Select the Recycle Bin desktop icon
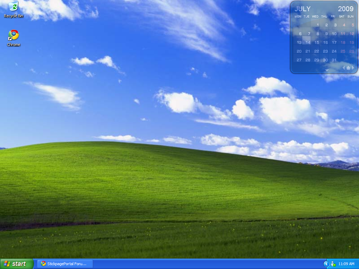The width and height of the screenshot is (359, 269). pos(14,9)
